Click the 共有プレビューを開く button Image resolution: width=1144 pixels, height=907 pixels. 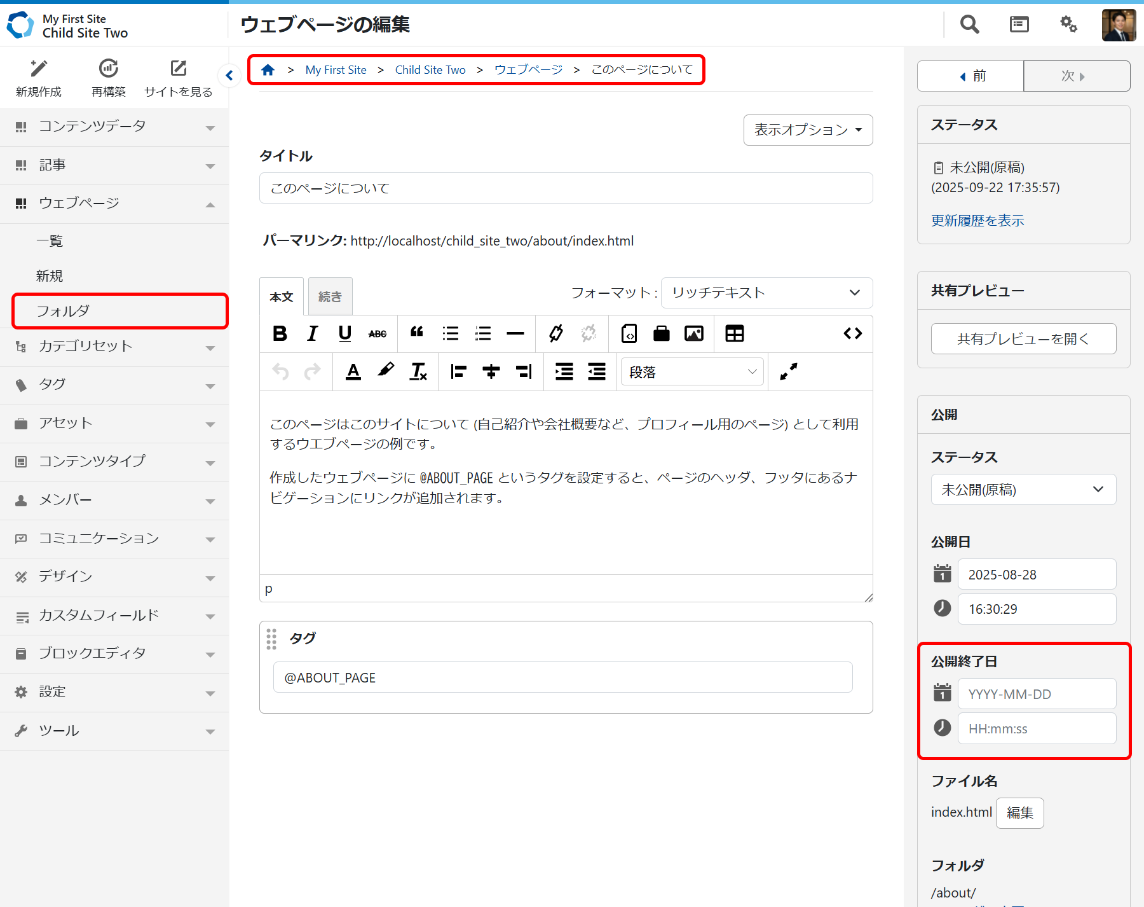click(x=1023, y=339)
